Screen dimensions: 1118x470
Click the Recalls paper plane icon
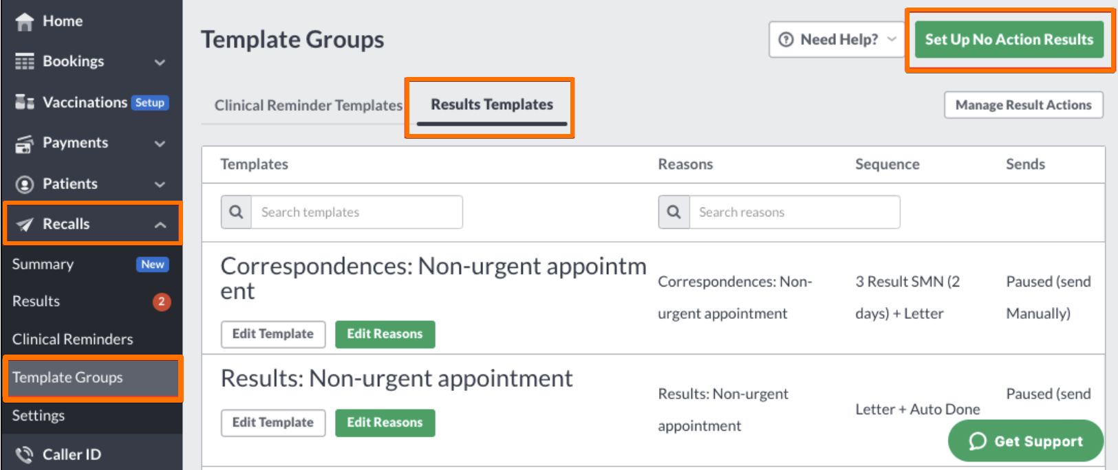[25, 225]
